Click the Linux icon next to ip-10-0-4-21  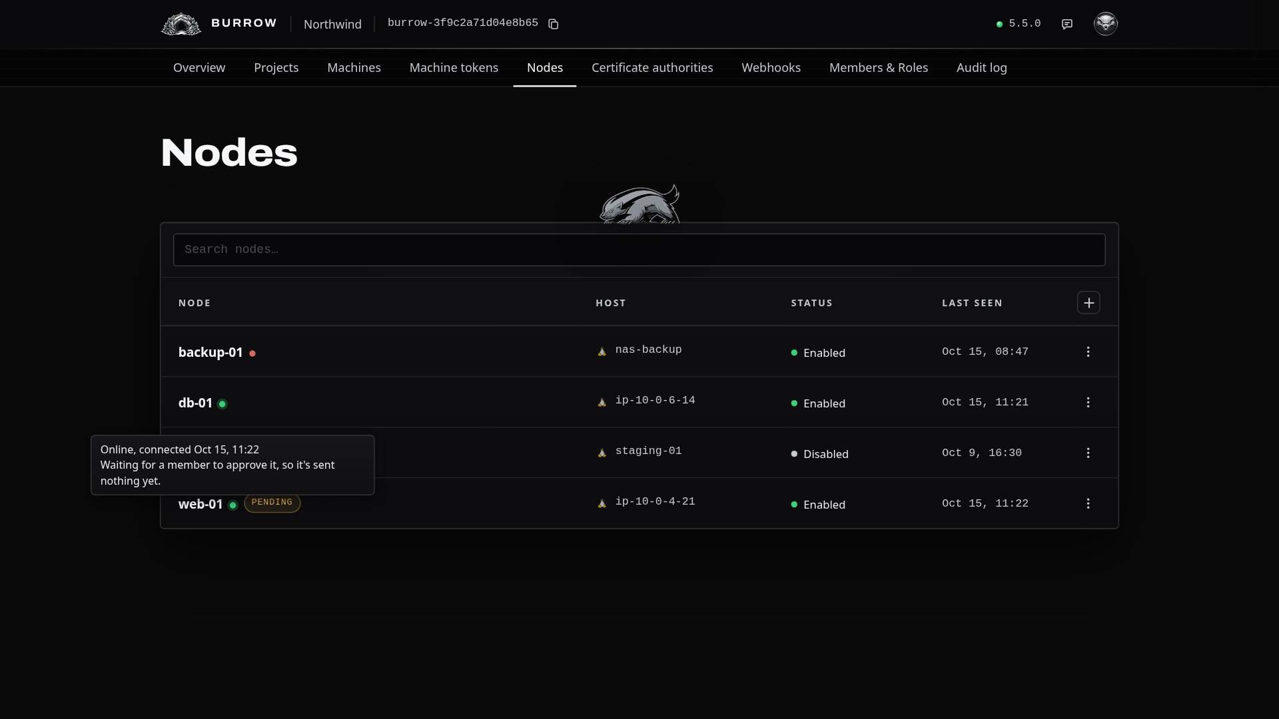pos(602,503)
